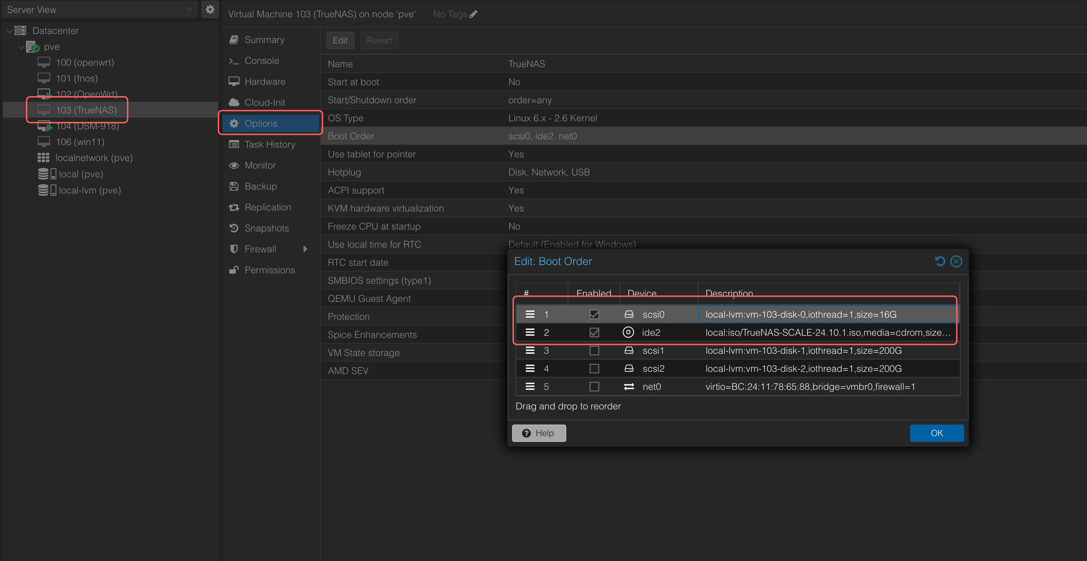Click the drag handle of the net0 row

530,386
